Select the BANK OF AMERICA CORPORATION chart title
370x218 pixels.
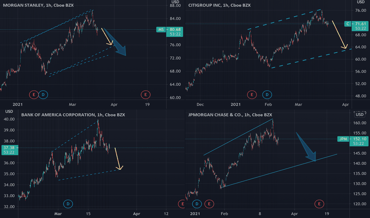[73, 115]
